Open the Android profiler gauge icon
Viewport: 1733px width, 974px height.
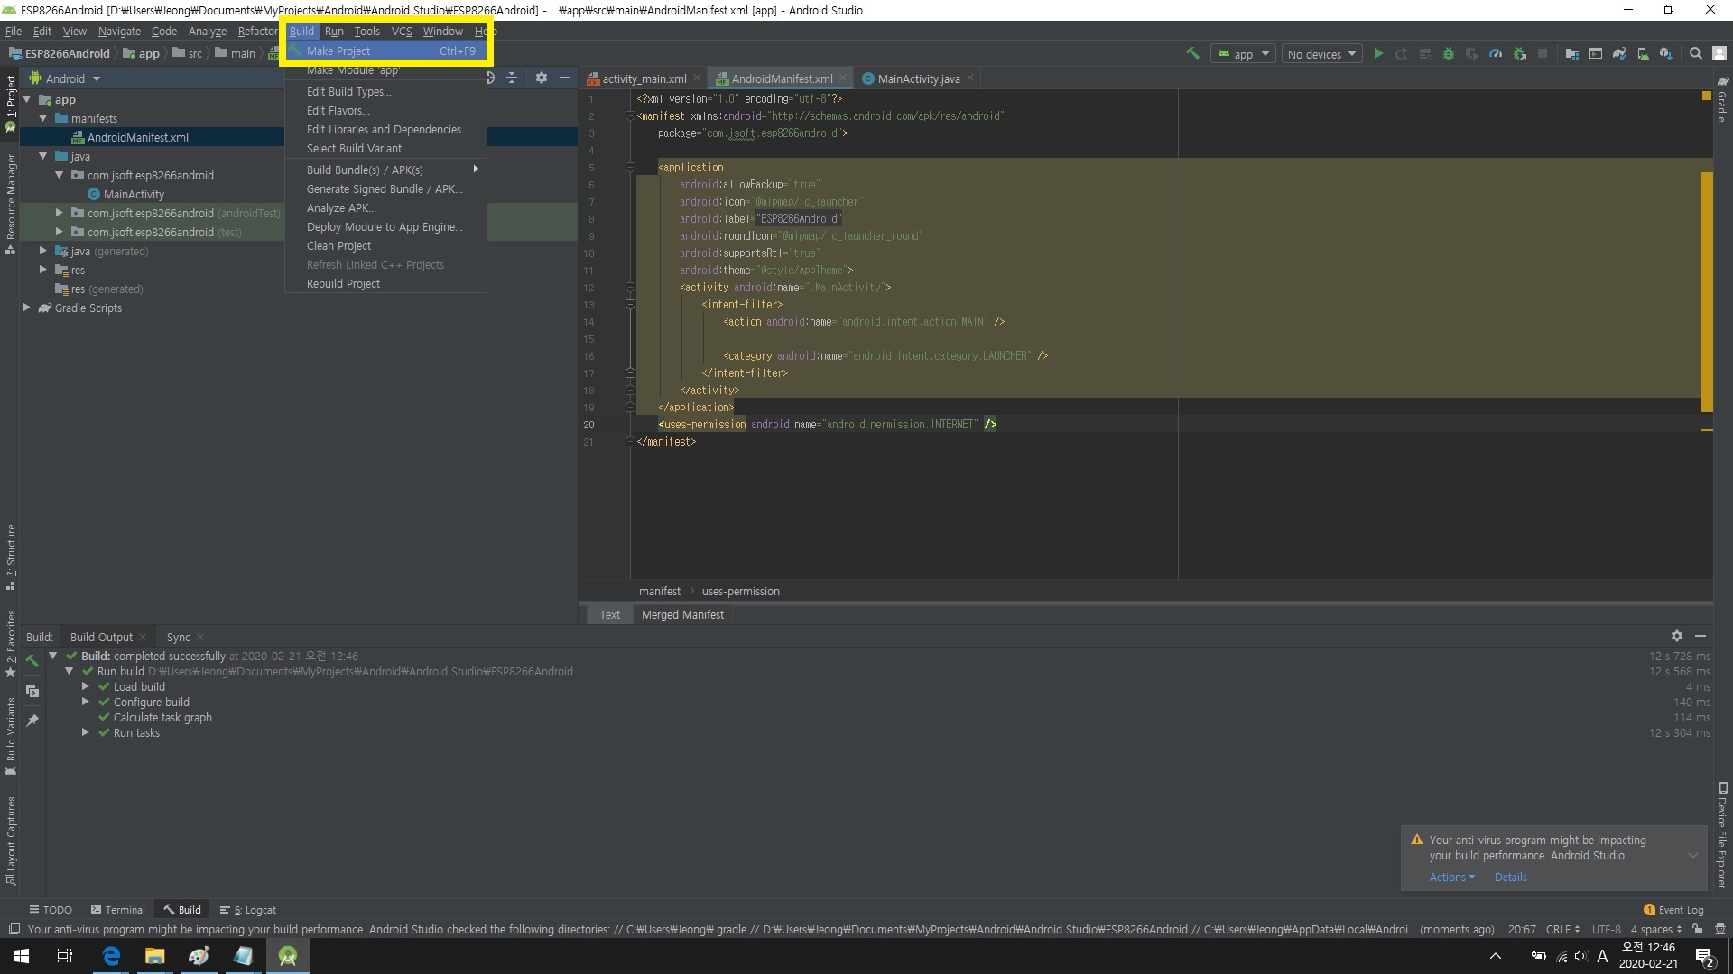1496,54
